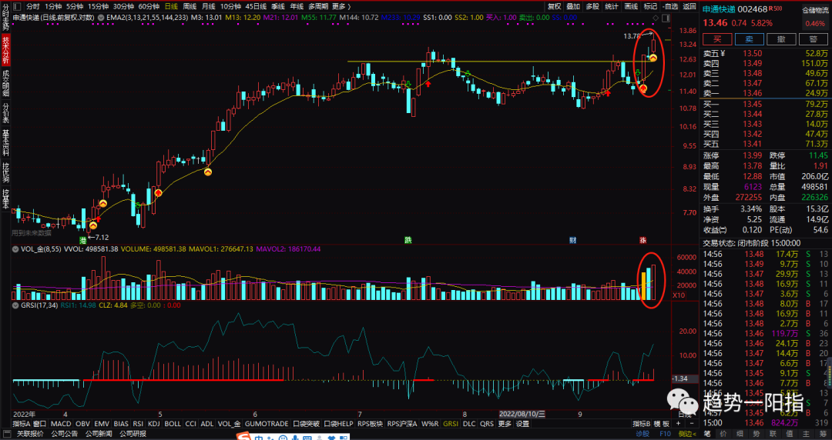Switch to the QRS indicator
The height and width of the screenshot is (440, 832).
[x=487, y=424]
